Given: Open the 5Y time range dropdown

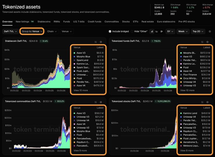Looking at the screenshot, I should (x=170, y=31).
